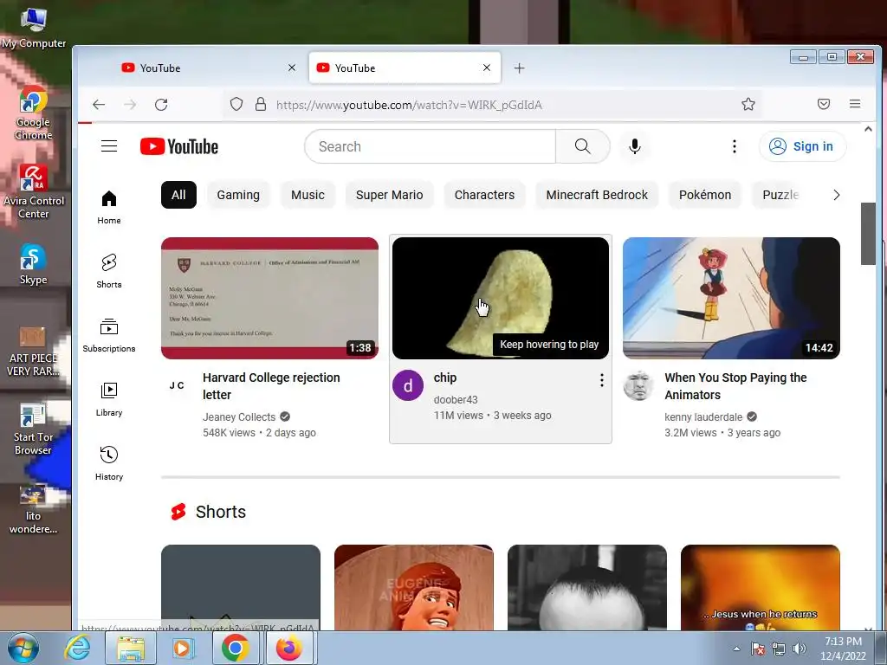Reload the page in Firefox
The width and height of the screenshot is (887, 665).
(x=161, y=105)
